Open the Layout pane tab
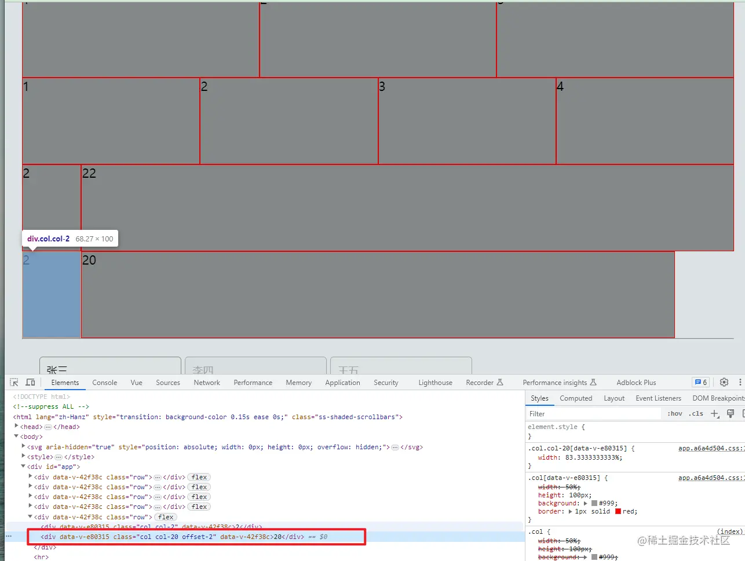This screenshot has height=561, width=745. pos(614,398)
